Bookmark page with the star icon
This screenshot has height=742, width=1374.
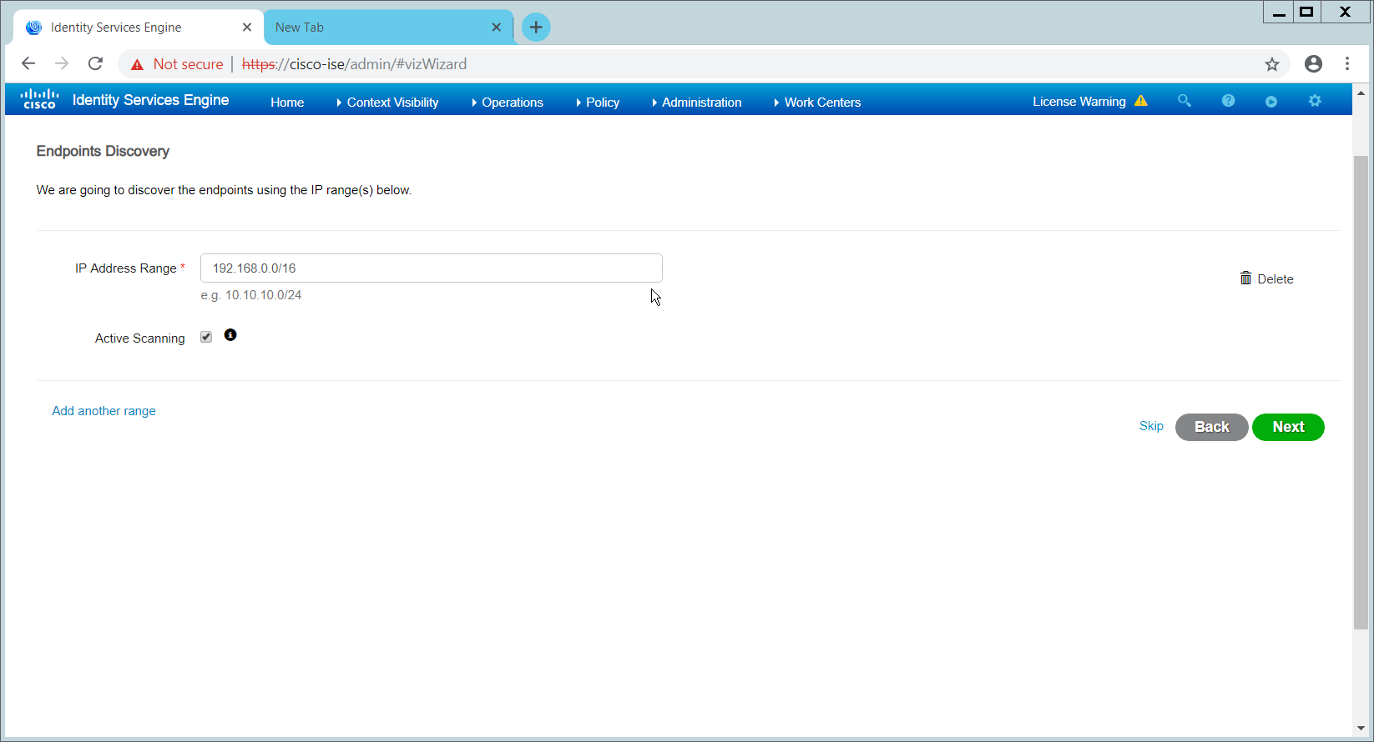(x=1271, y=64)
